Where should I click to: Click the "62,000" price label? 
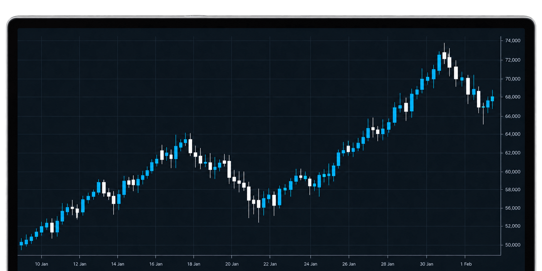513,153
